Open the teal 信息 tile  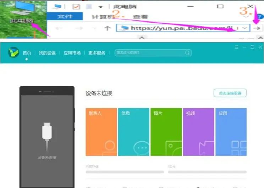click(x=134, y=132)
